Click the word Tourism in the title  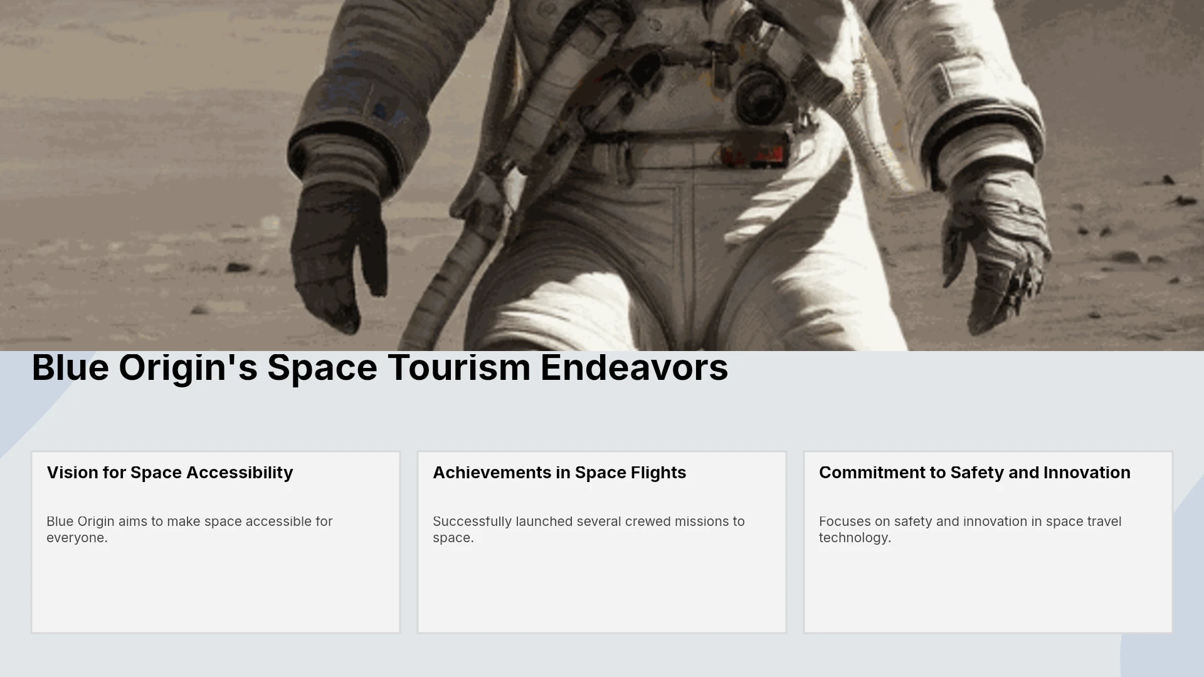tap(459, 367)
